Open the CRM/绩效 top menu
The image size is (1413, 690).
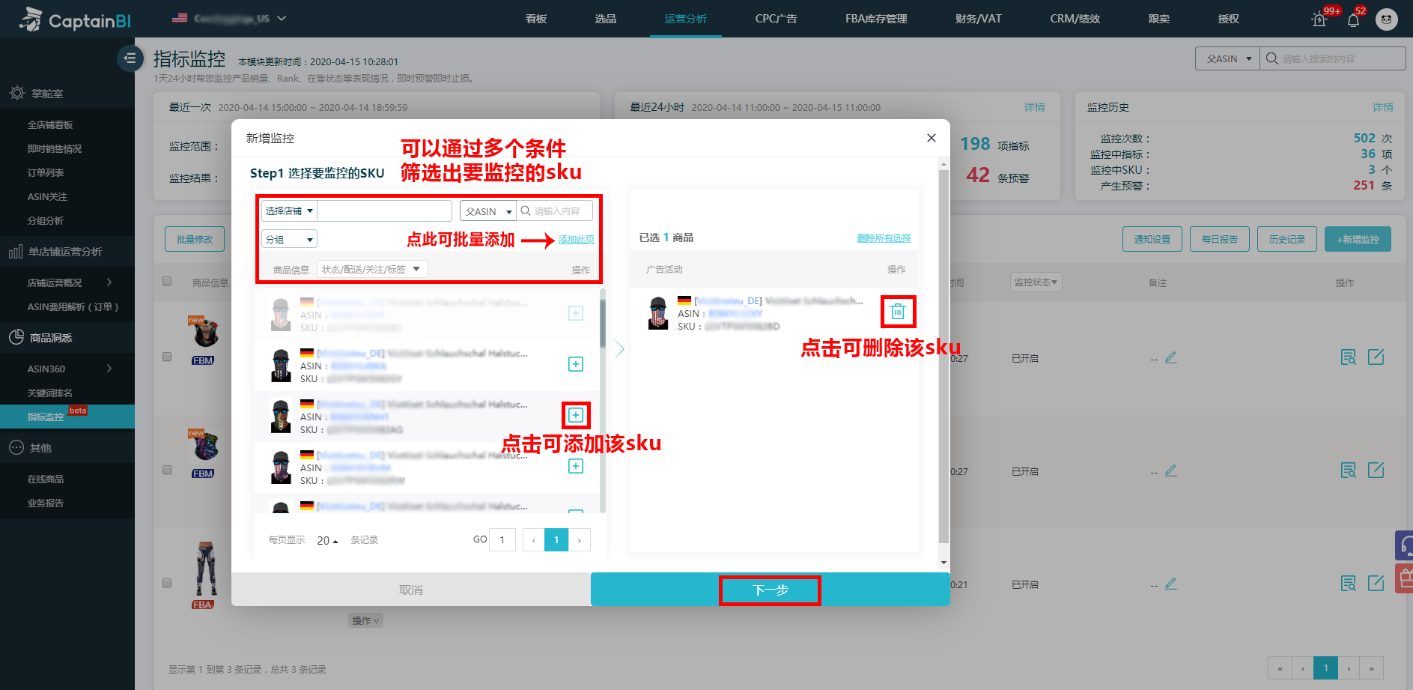1075,19
